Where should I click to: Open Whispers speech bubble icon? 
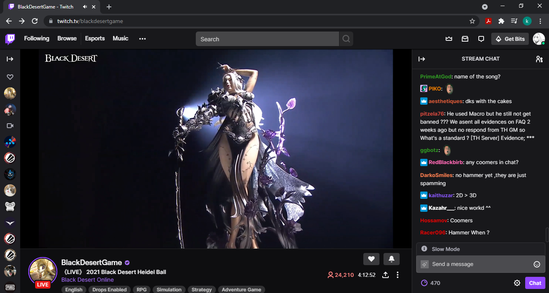coord(481,39)
